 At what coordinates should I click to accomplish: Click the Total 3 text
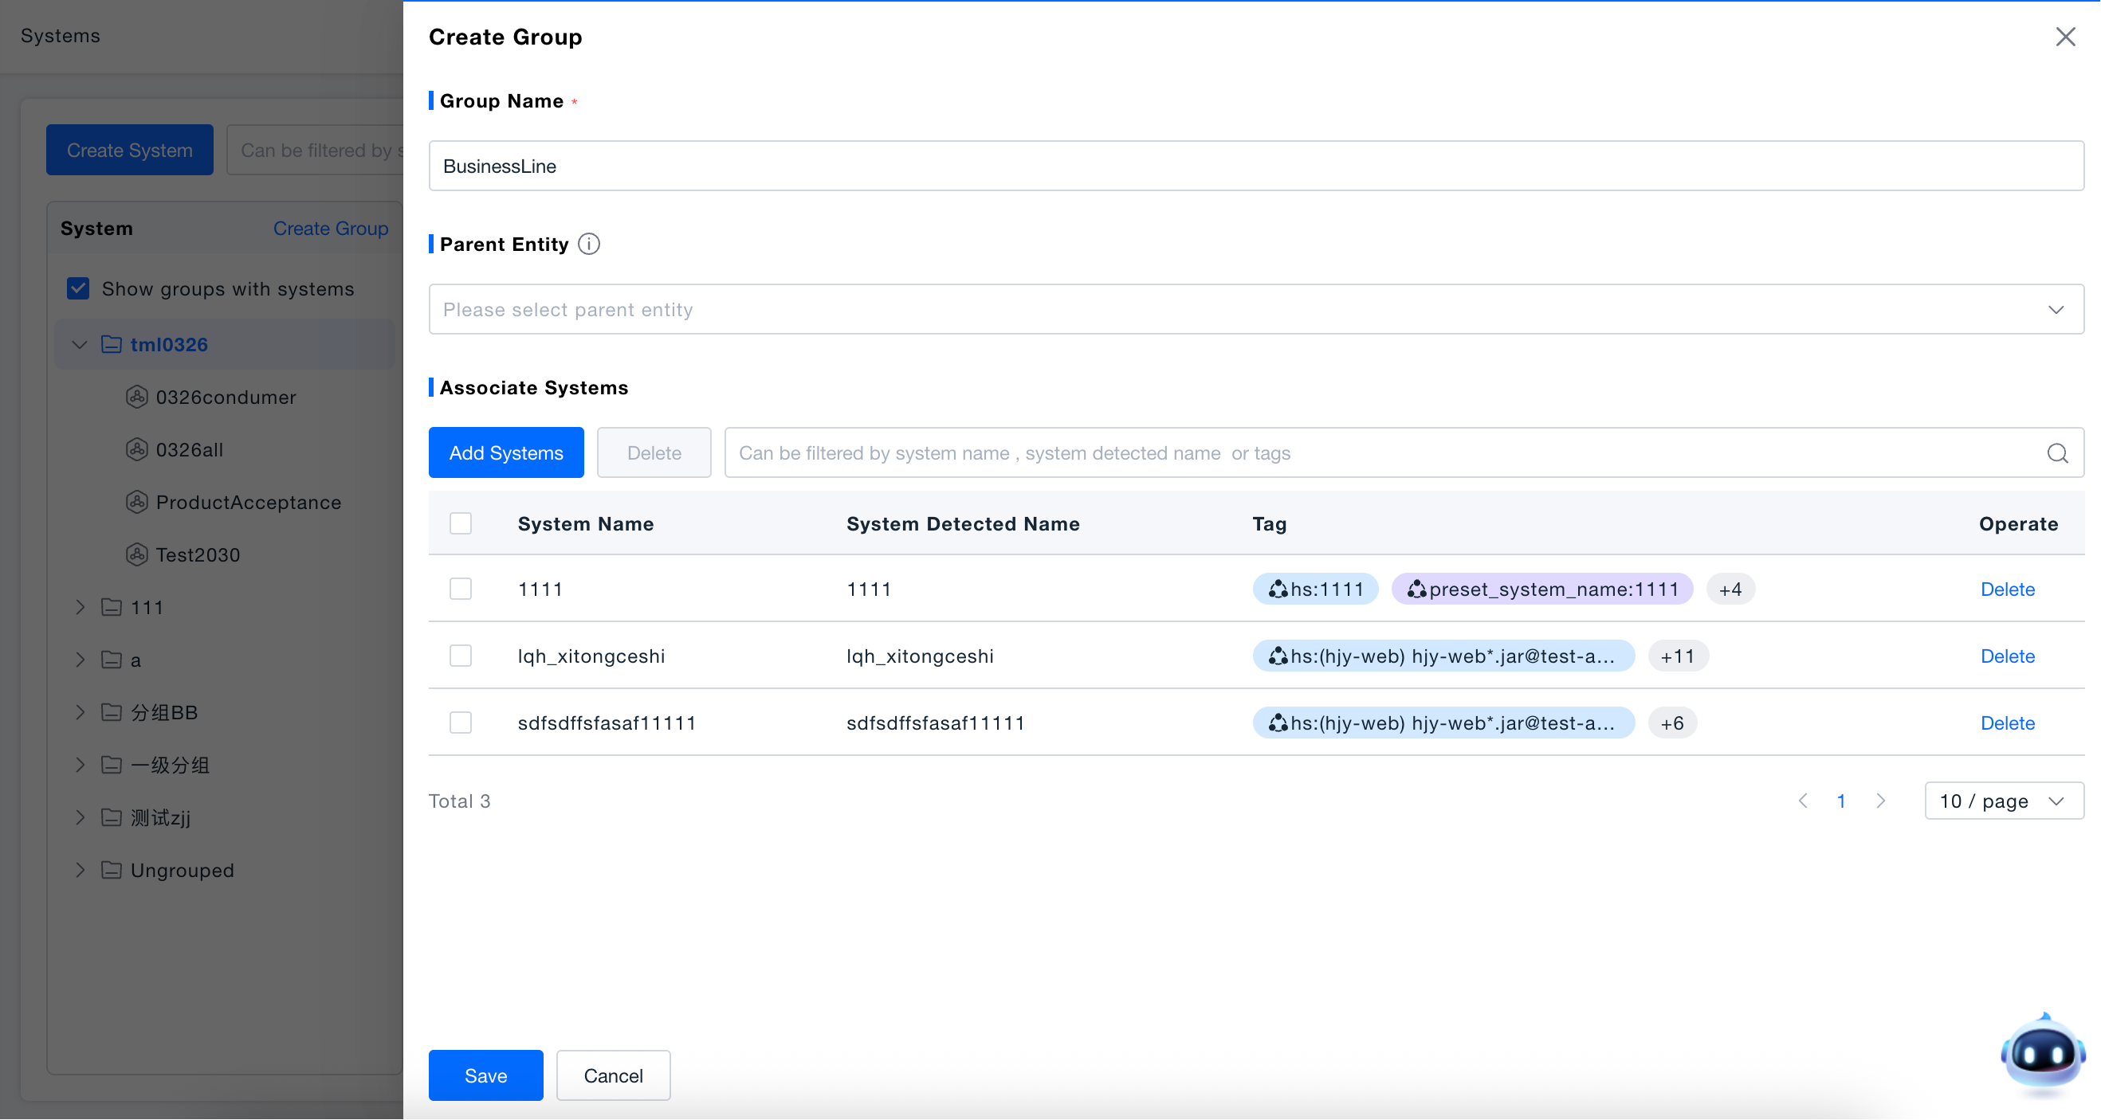(x=459, y=801)
